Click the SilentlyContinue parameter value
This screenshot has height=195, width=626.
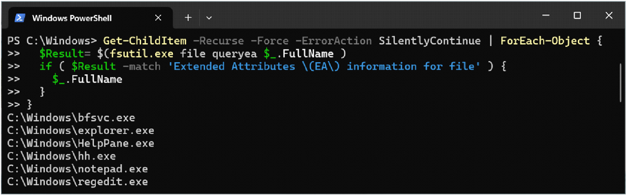tap(429, 41)
